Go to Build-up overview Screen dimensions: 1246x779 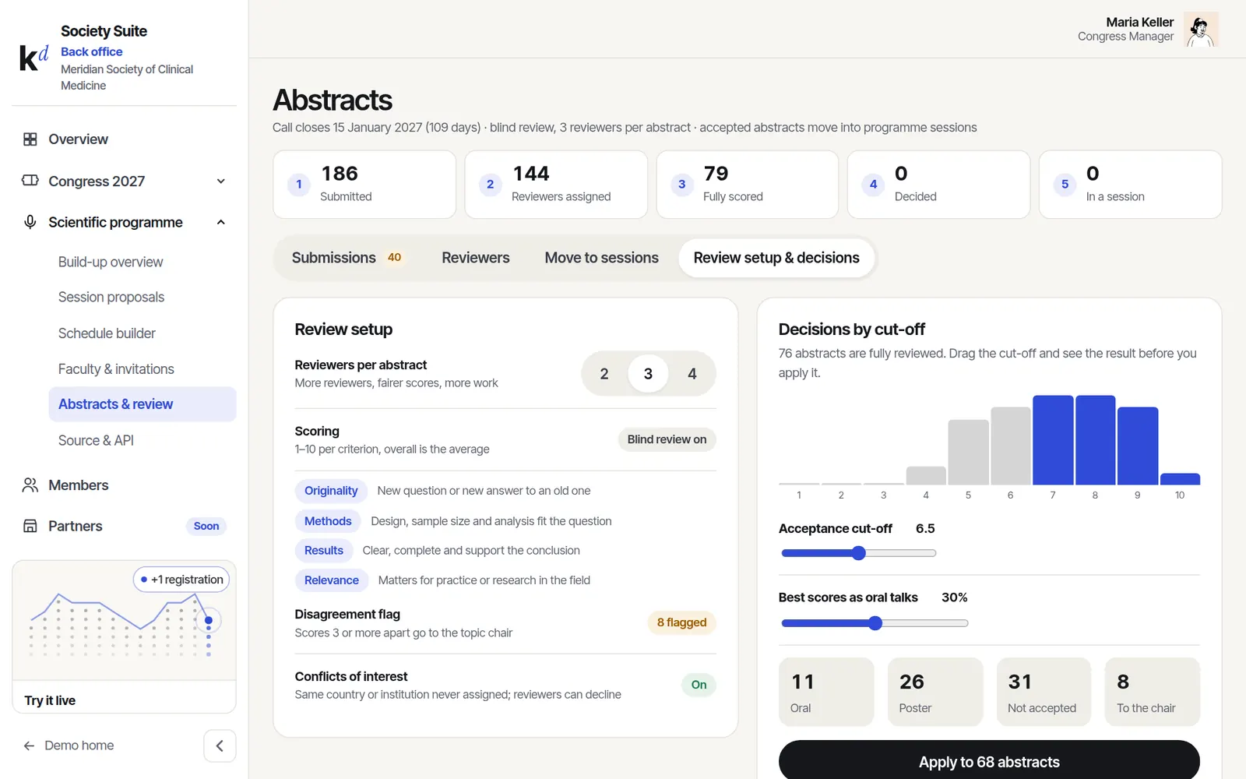[143, 262]
